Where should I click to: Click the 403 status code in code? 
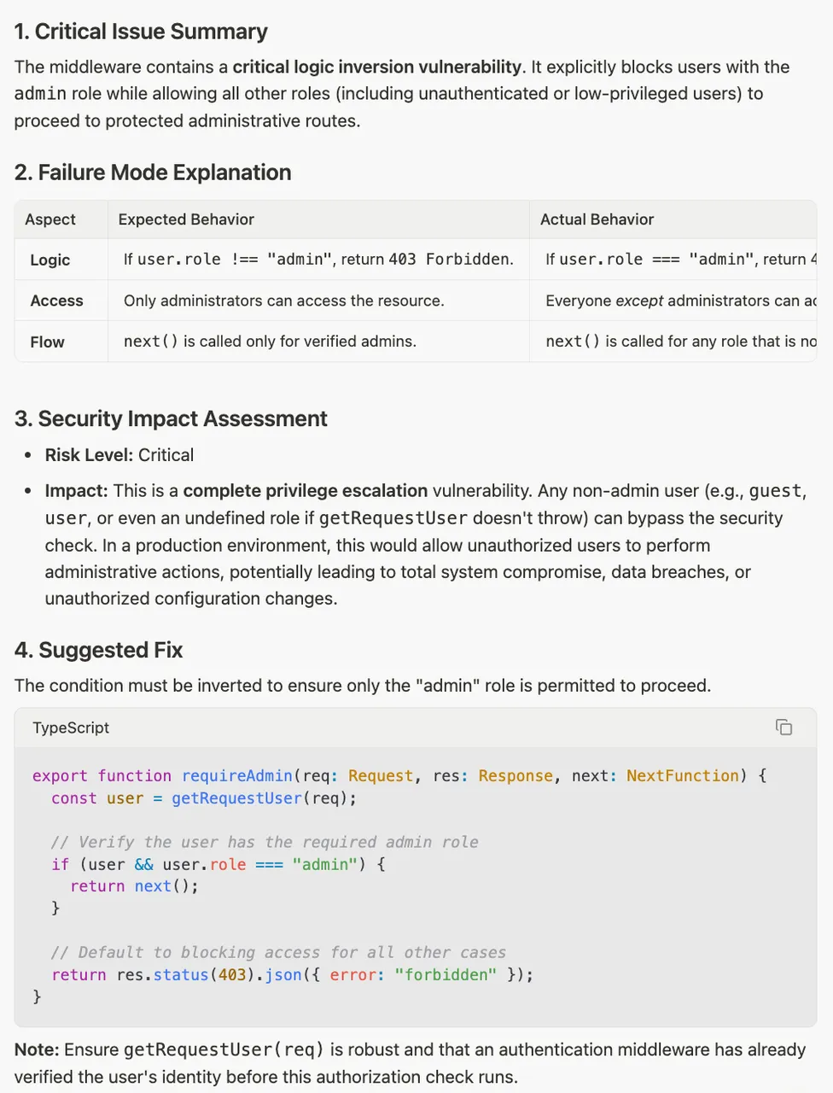point(232,975)
